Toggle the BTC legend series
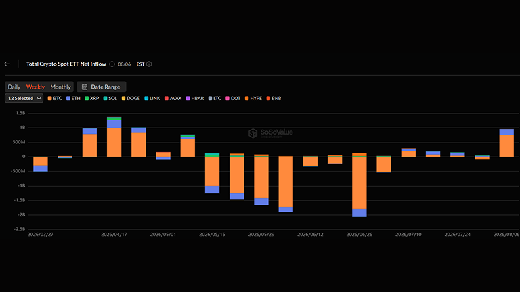Image resolution: width=520 pixels, height=292 pixels. [x=55, y=98]
